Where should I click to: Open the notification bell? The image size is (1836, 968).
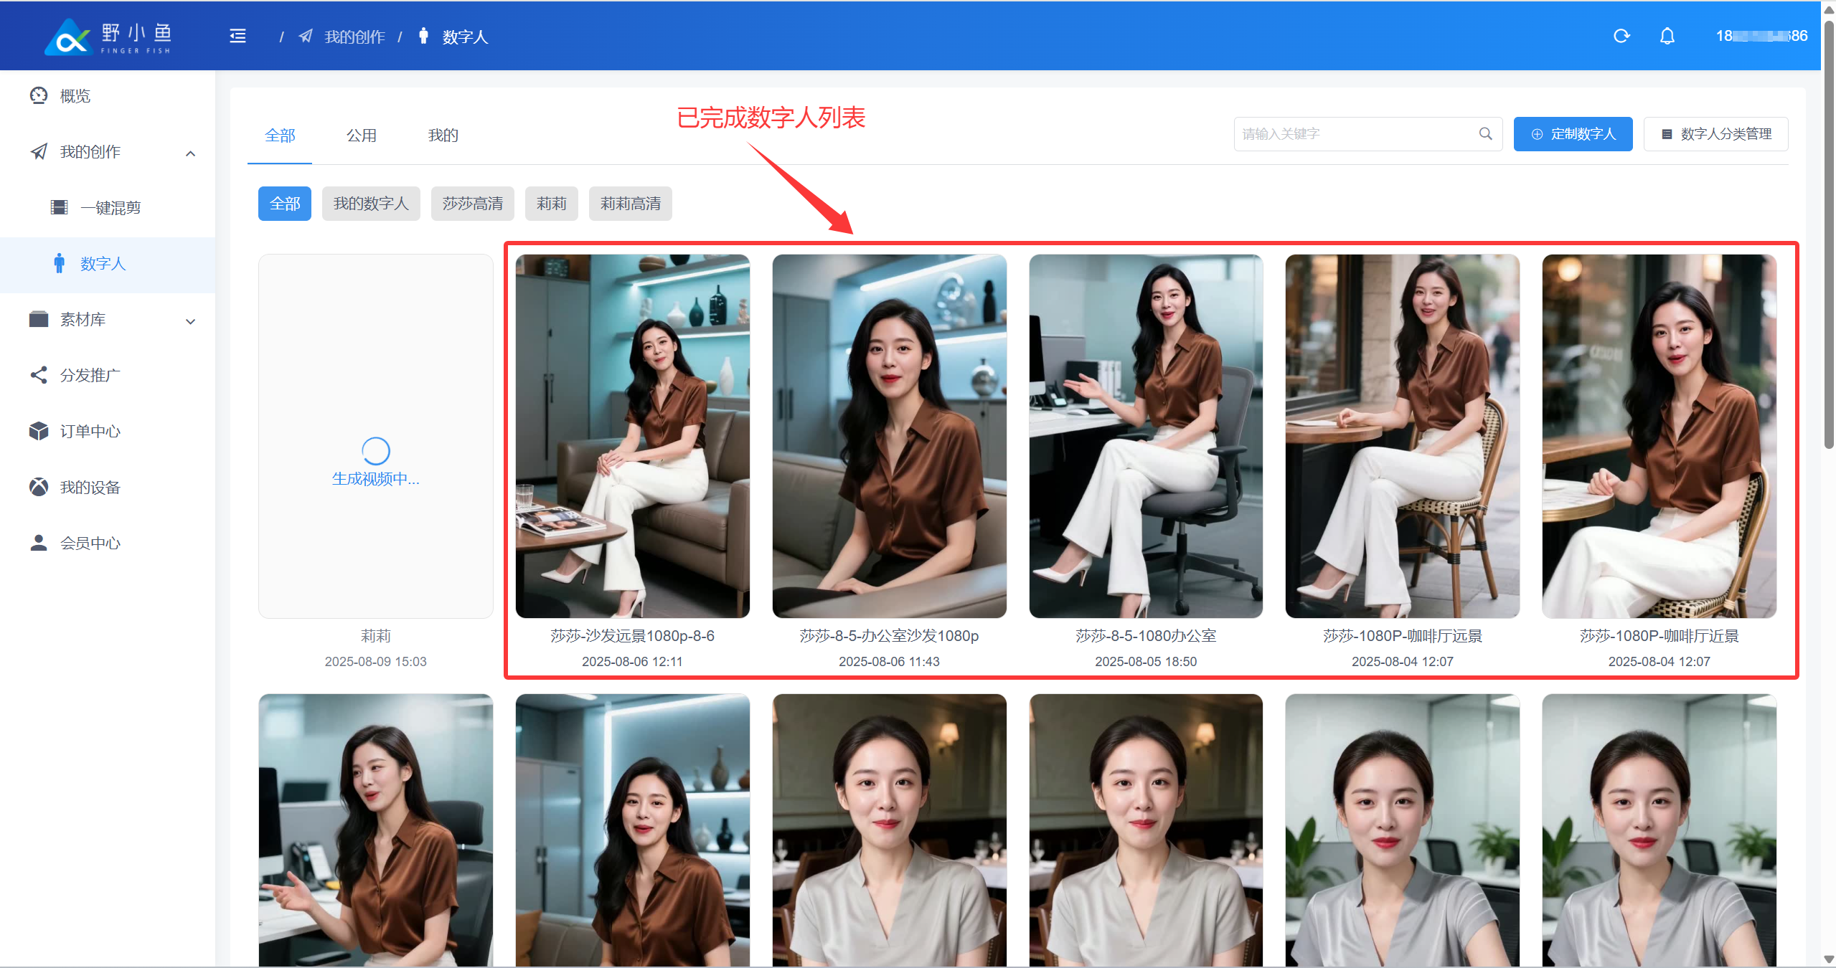(x=1667, y=36)
